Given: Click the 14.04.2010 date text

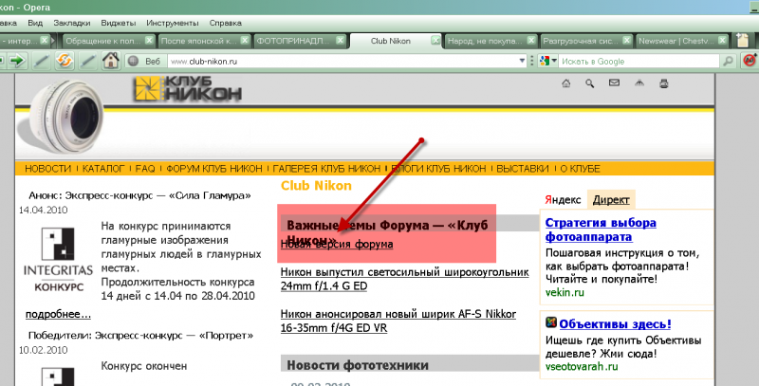Looking at the screenshot, I should pos(43,210).
